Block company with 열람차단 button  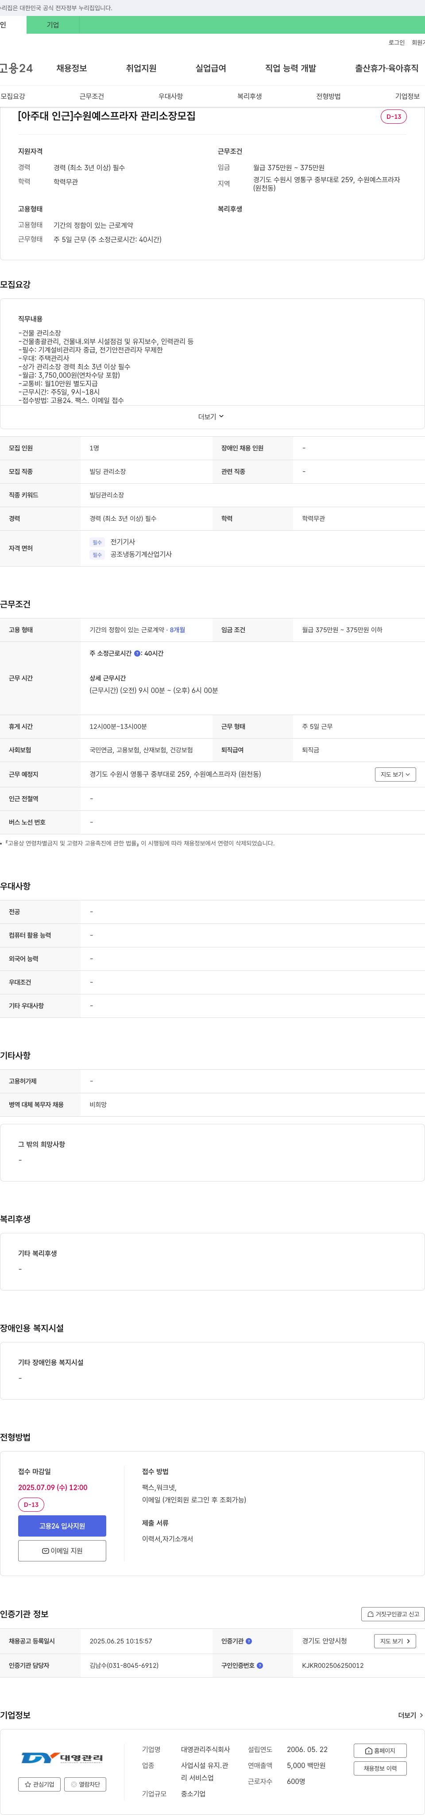(x=85, y=1784)
